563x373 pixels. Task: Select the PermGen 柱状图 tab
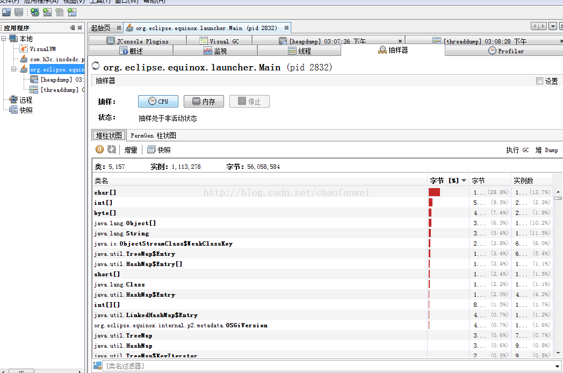point(153,135)
